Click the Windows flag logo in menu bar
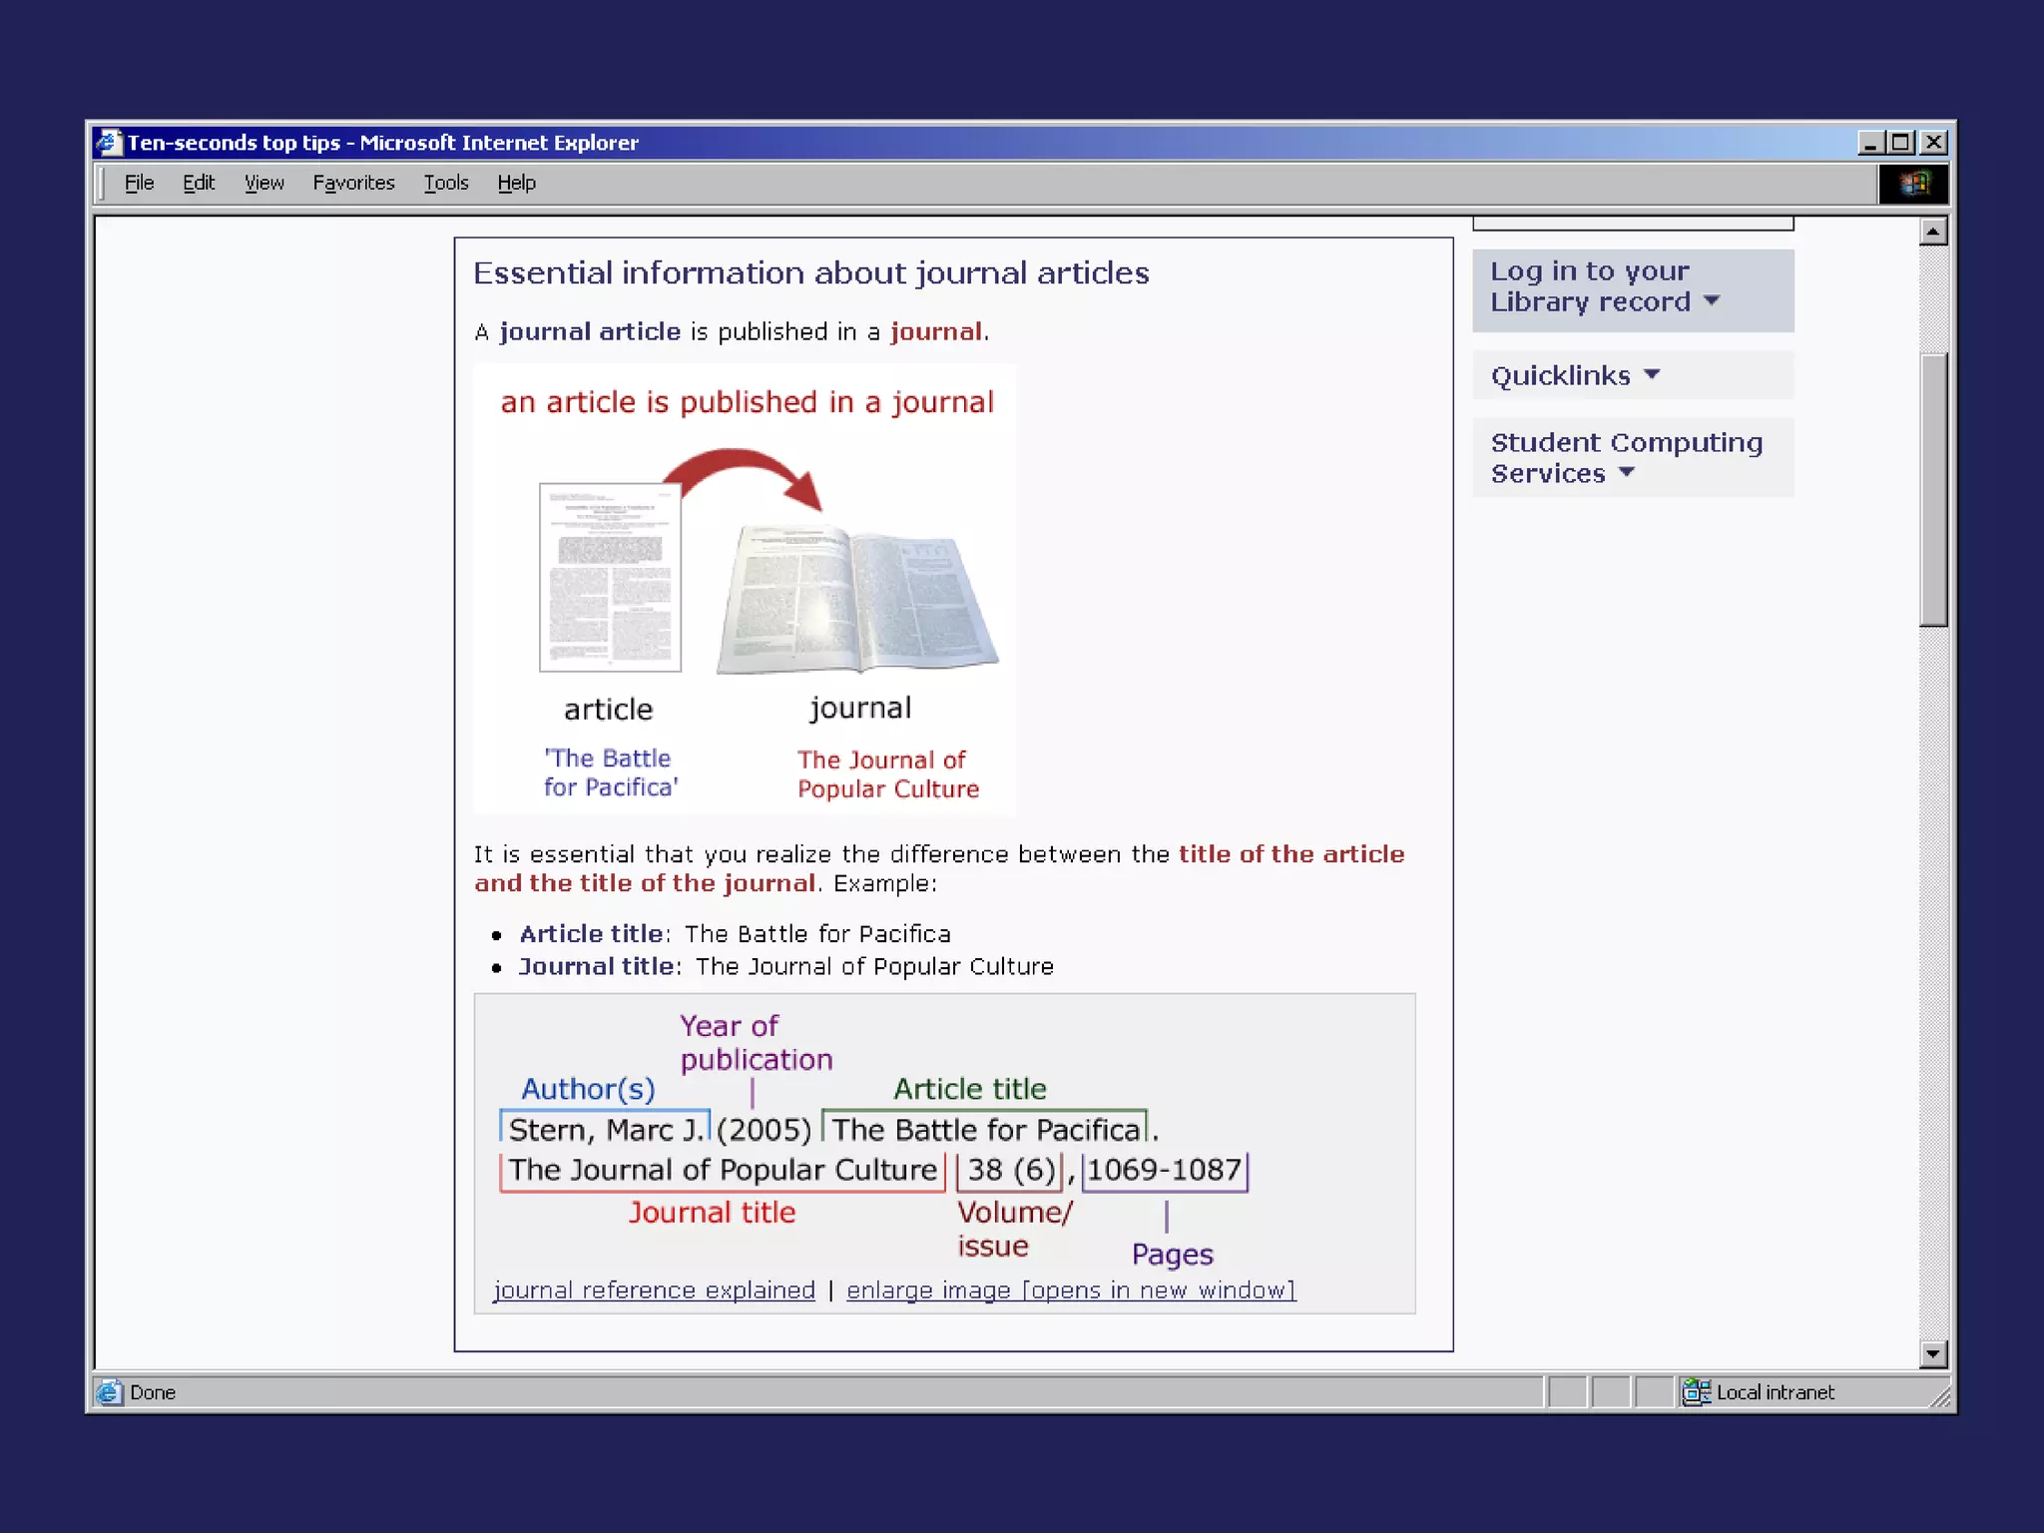The height and width of the screenshot is (1533, 2044). coord(1913,184)
